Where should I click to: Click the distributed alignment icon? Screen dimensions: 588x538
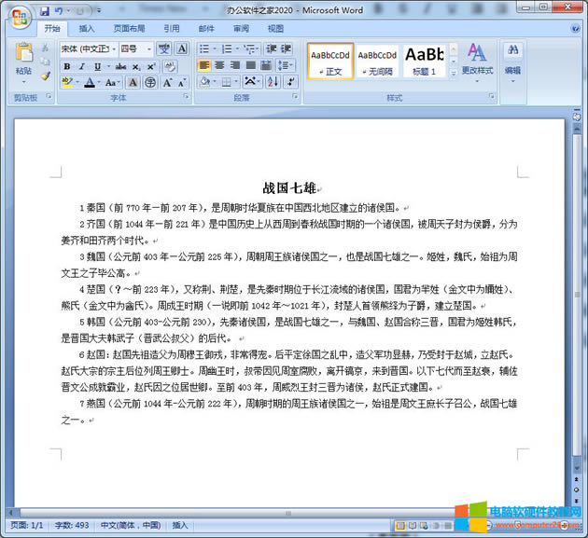pyautogui.click(x=266, y=65)
